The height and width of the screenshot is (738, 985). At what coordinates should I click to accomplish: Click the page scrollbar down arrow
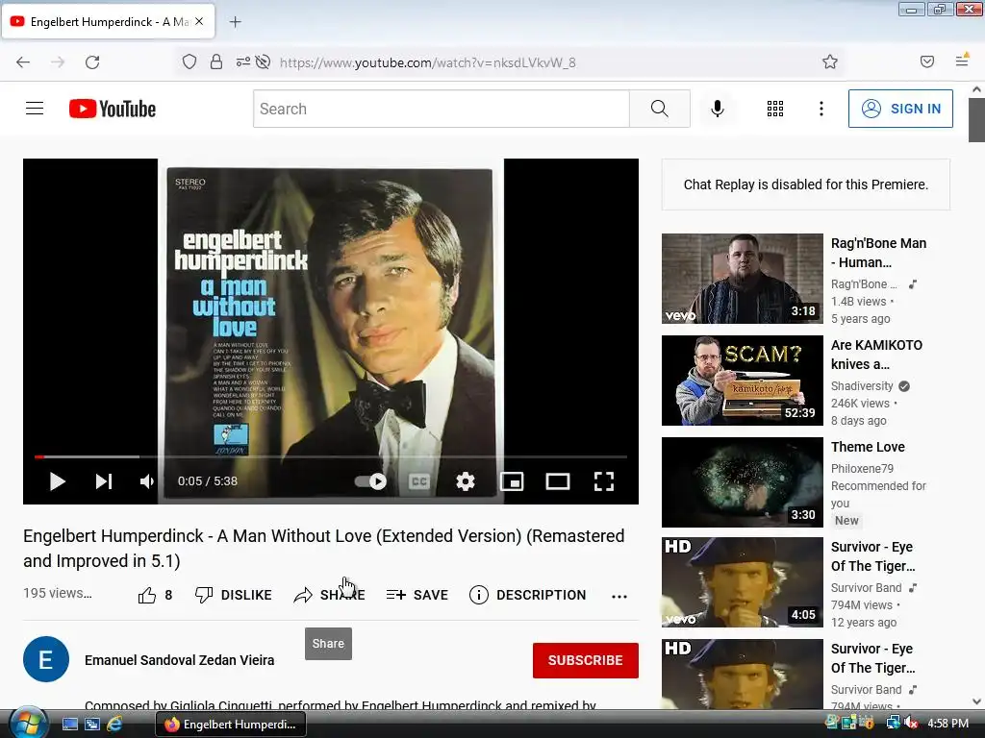pyautogui.click(x=977, y=701)
